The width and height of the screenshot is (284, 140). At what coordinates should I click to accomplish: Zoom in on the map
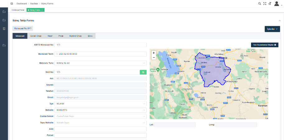tap(154, 53)
